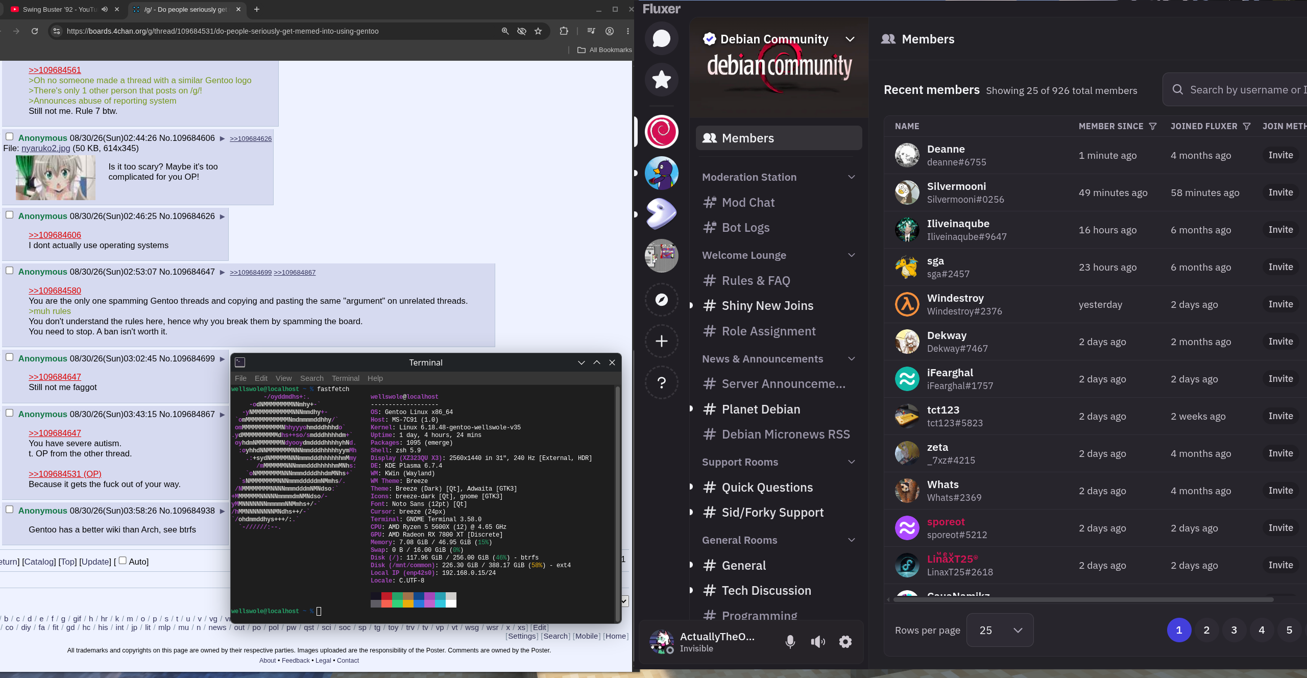
Task: Open the compass discover servers icon
Action: click(x=662, y=300)
